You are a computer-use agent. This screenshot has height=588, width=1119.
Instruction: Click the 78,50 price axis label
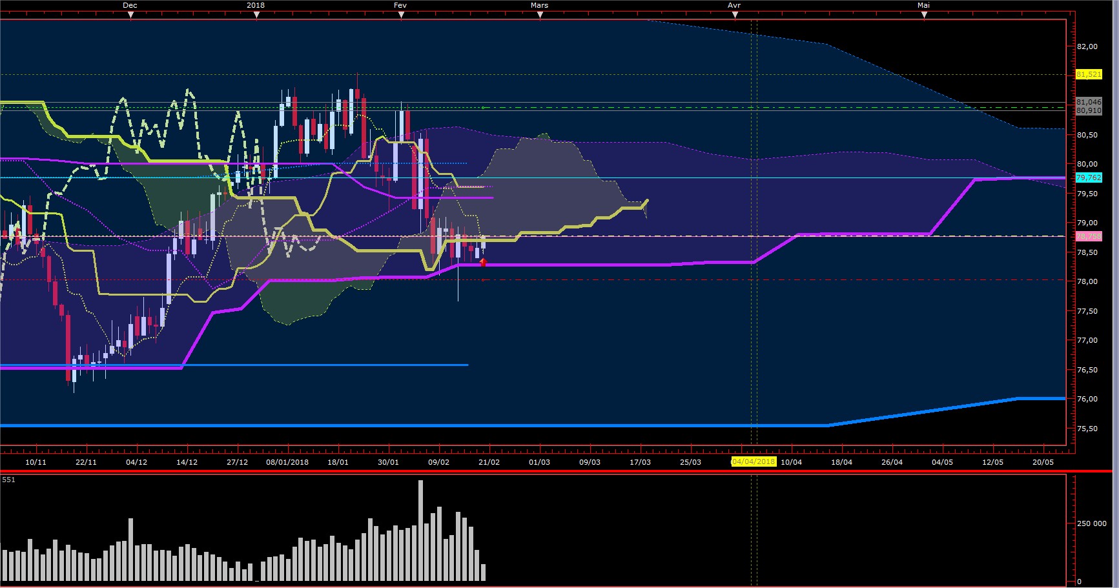tap(1087, 252)
